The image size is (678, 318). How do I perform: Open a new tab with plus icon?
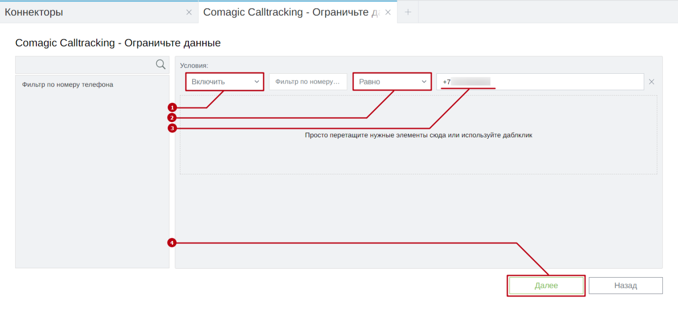(408, 12)
